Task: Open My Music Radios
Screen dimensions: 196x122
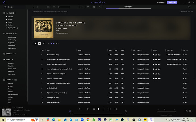Action: 11,25
